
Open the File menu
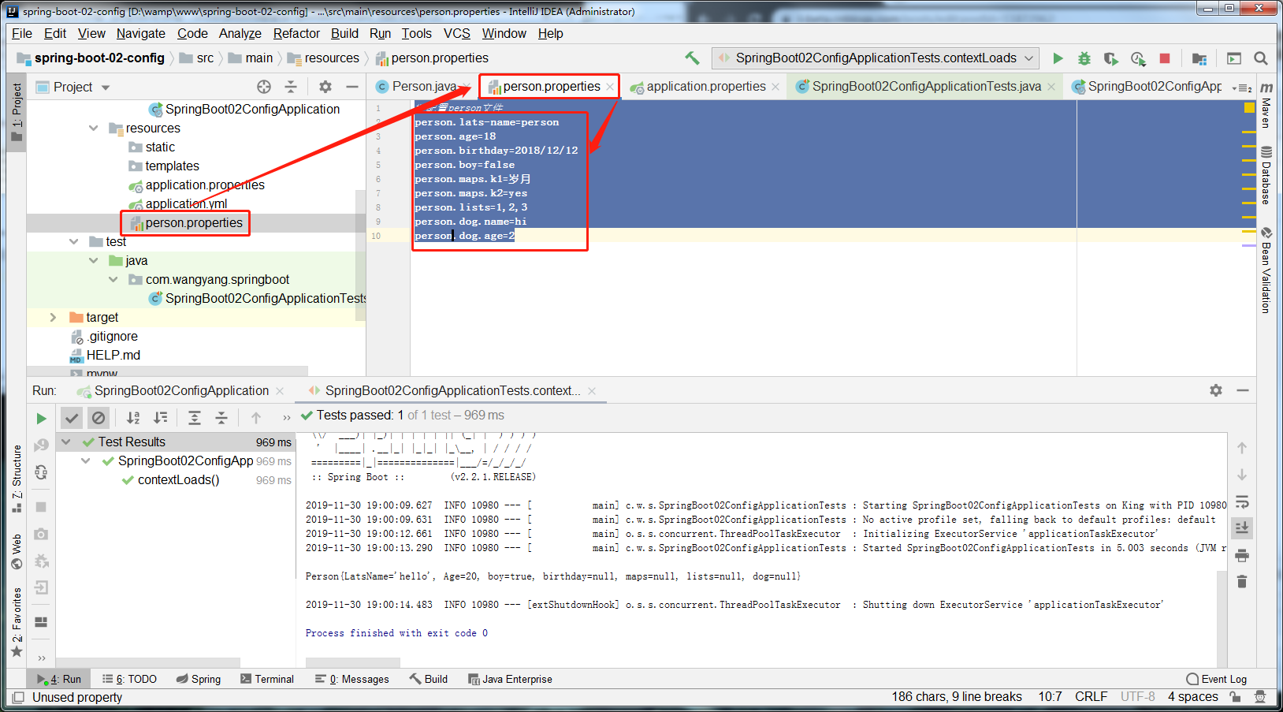pos(22,33)
